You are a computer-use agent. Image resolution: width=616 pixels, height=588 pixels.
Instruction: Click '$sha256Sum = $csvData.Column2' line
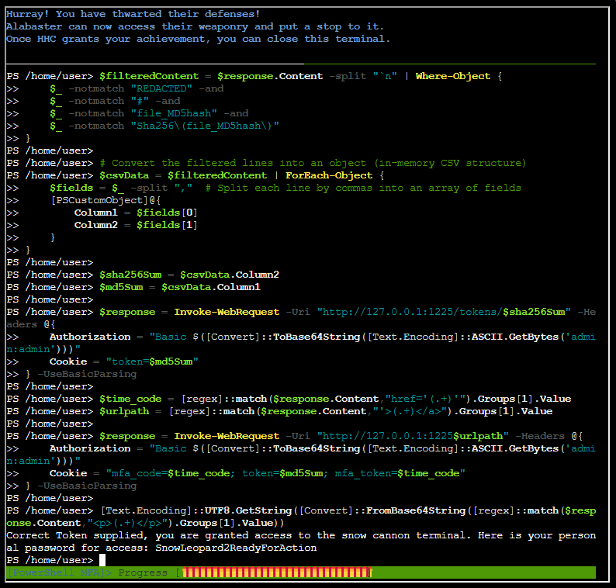tap(189, 275)
